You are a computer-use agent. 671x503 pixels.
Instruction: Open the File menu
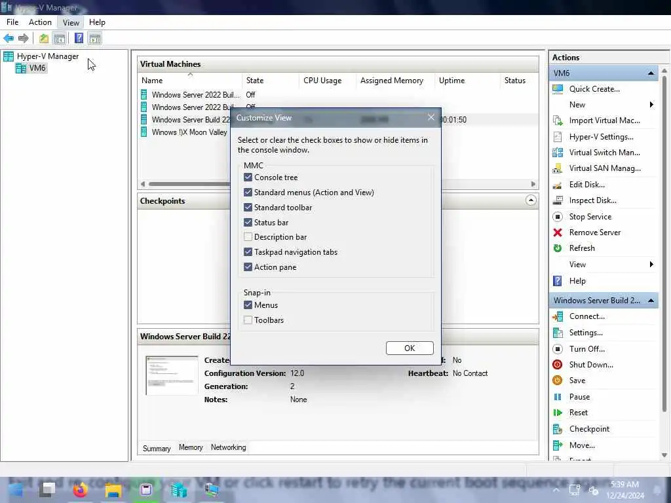[12, 22]
